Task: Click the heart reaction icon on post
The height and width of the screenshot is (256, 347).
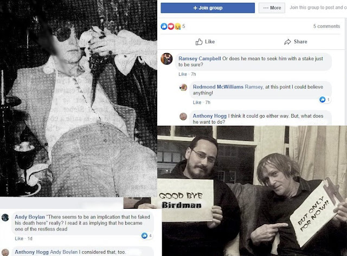Action: click(171, 27)
